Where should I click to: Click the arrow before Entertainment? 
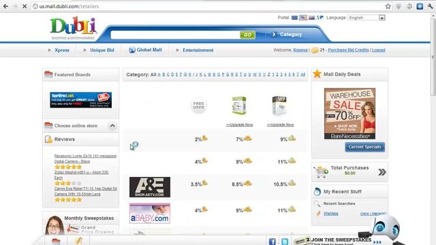(177, 50)
